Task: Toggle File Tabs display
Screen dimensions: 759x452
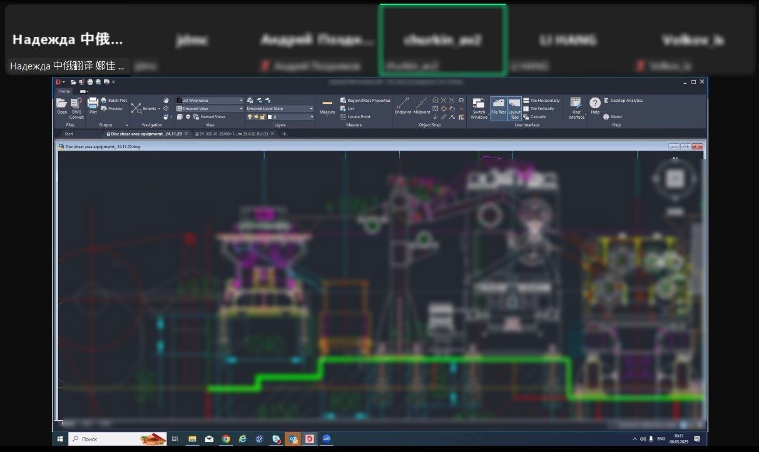Action: [x=498, y=108]
